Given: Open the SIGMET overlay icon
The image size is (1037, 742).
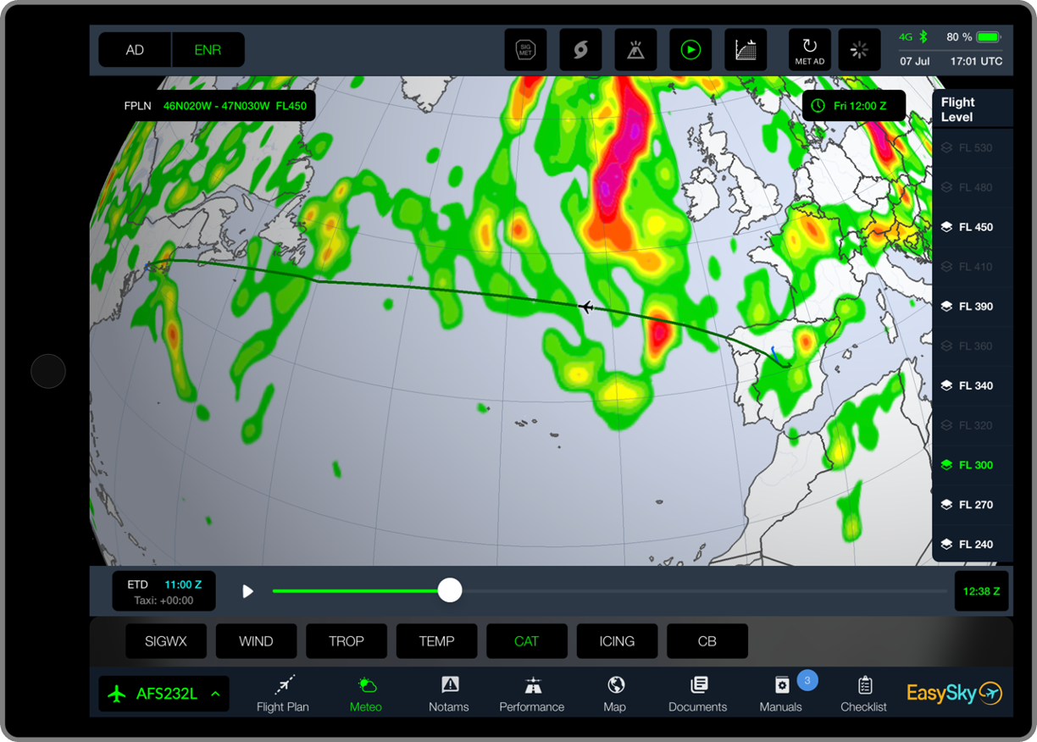Looking at the screenshot, I should click(x=525, y=50).
